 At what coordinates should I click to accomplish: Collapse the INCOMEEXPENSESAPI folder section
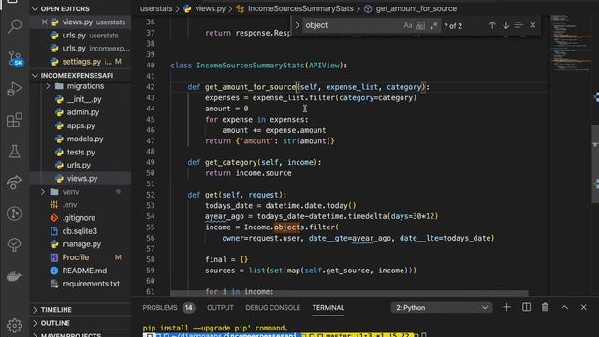click(x=77, y=75)
